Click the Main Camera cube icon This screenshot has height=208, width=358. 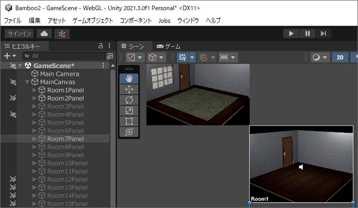[35, 74]
